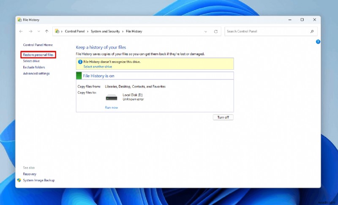Click Run now link
This screenshot has width=338, height=205.
112,107
